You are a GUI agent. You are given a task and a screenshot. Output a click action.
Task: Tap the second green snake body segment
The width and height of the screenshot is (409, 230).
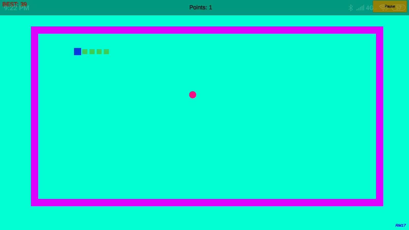(x=92, y=52)
